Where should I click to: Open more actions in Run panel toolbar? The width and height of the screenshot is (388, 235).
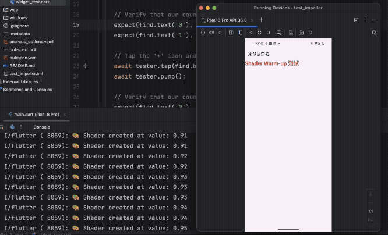tap(21, 127)
